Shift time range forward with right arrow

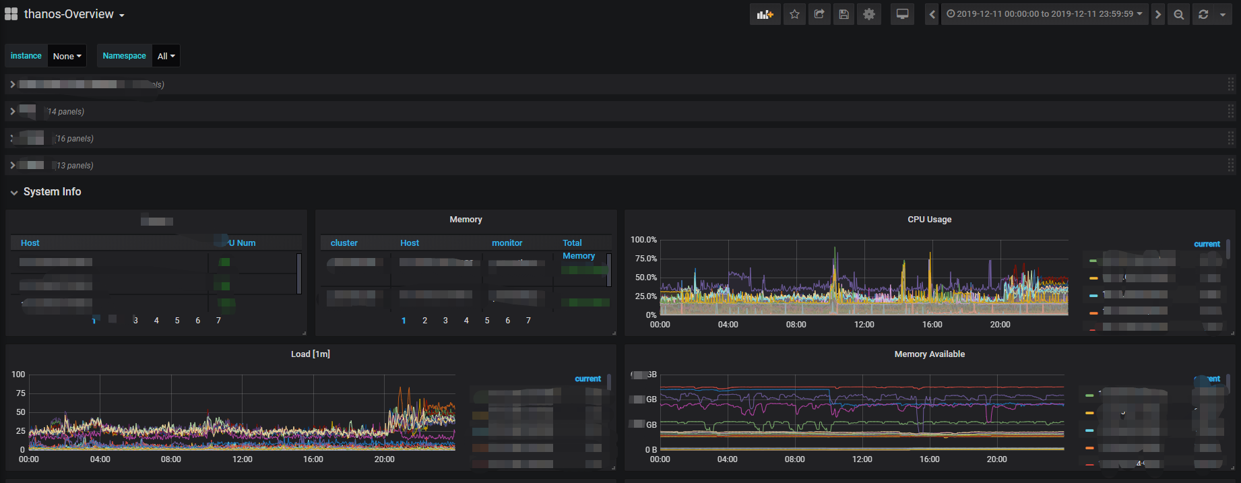[x=1157, y=14]
